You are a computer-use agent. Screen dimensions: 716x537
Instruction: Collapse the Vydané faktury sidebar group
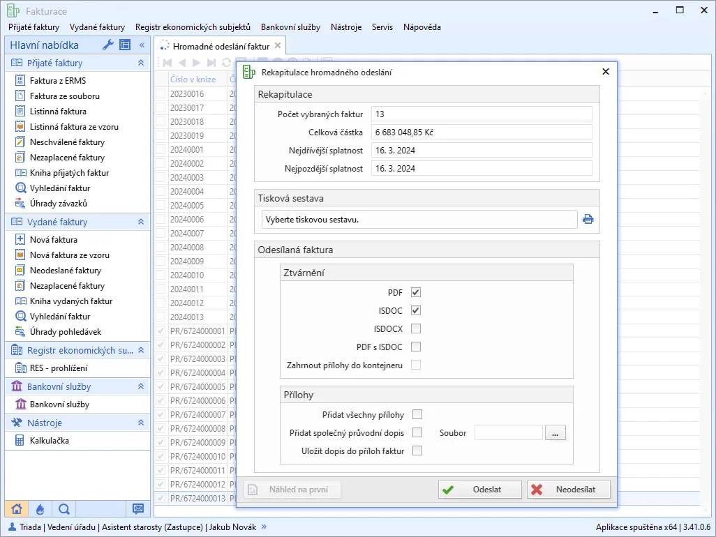141,222
